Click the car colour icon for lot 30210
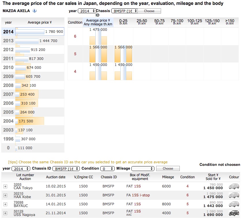Screen dimensions: 242x220 pos(234,195)
